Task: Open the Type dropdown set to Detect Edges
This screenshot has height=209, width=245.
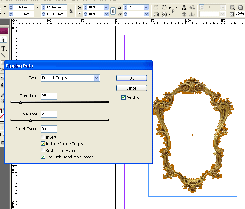Action: click(96, 78)
